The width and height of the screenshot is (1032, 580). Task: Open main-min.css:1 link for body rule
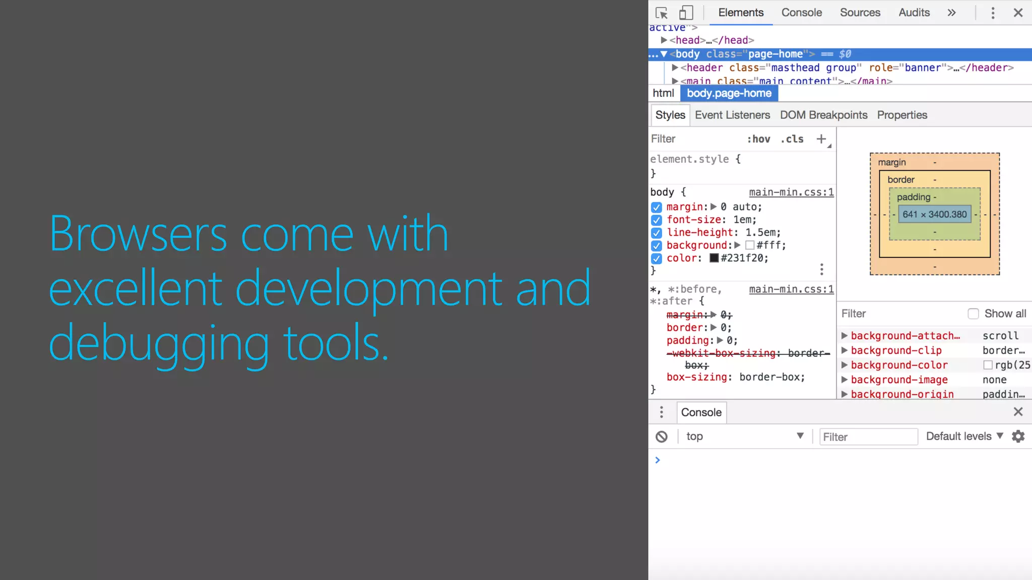pos(791,192)
